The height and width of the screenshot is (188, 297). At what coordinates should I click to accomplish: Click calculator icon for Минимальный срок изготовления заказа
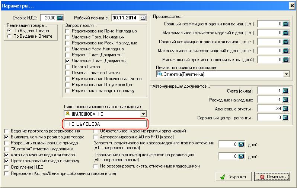(285, 60)
